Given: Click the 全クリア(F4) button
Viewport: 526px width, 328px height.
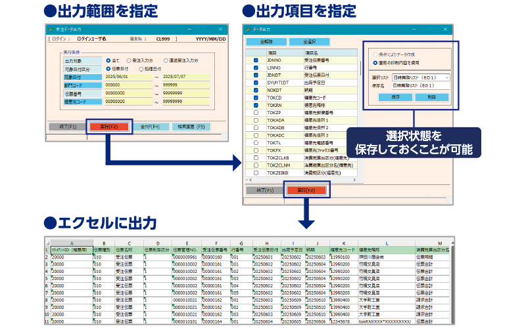Looking at the screenshot, I should 150,127.
